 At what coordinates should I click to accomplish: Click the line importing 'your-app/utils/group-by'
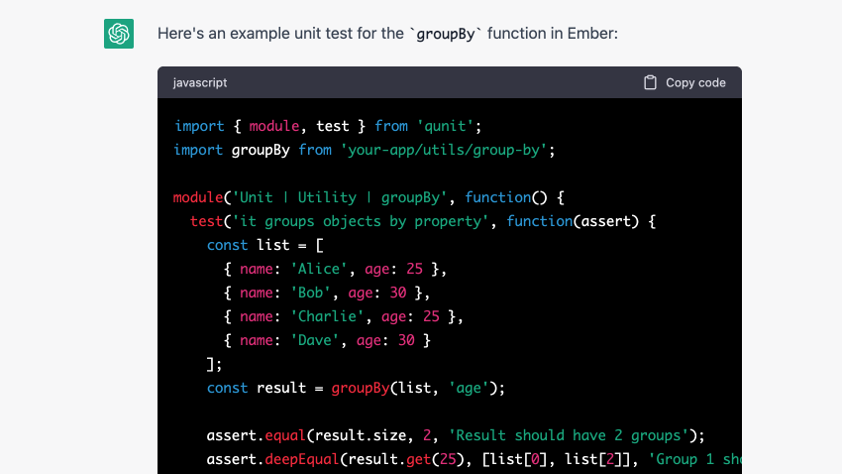point(365,150)
